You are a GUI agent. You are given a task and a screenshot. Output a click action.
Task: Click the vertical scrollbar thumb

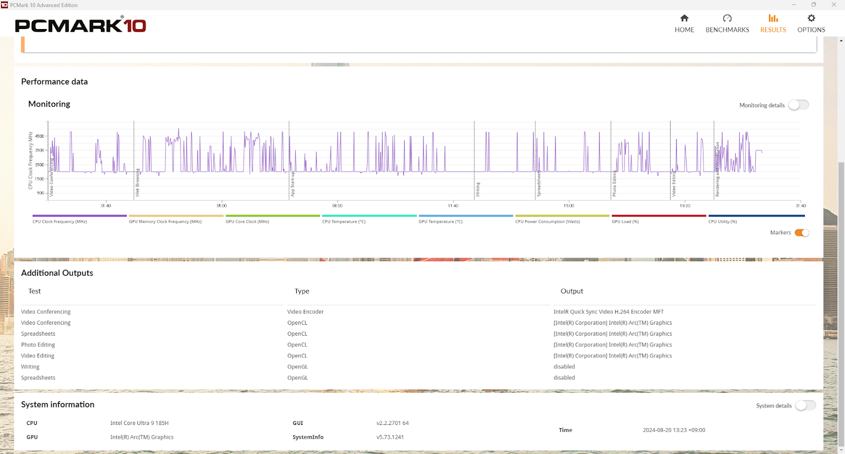point(841,304)
